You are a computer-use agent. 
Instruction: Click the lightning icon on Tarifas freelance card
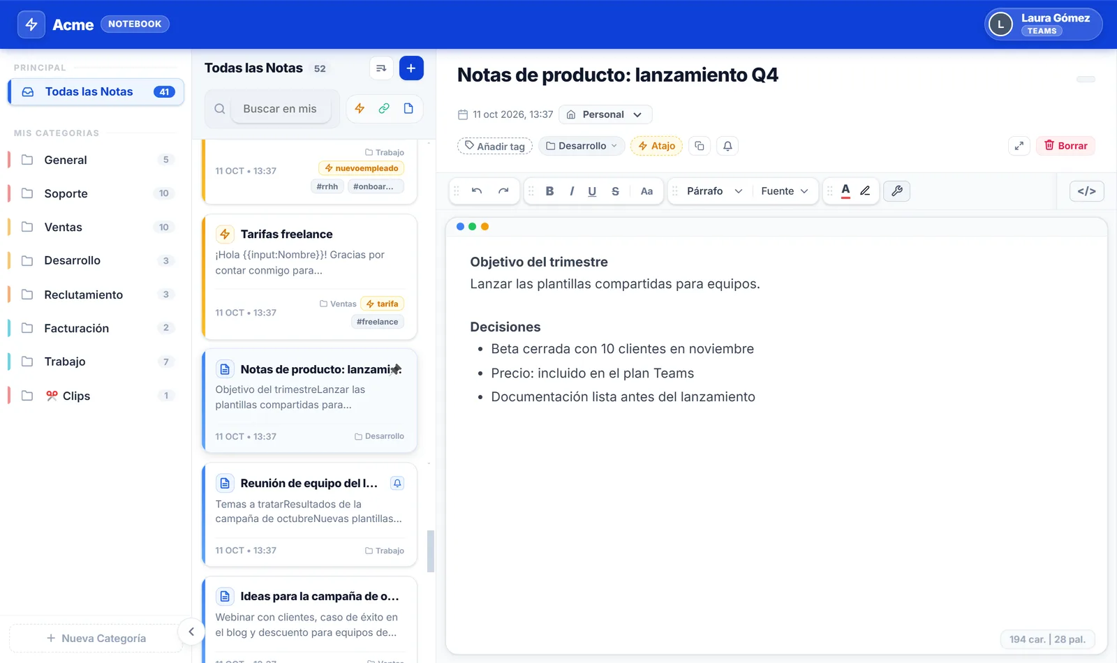(225, 234)
